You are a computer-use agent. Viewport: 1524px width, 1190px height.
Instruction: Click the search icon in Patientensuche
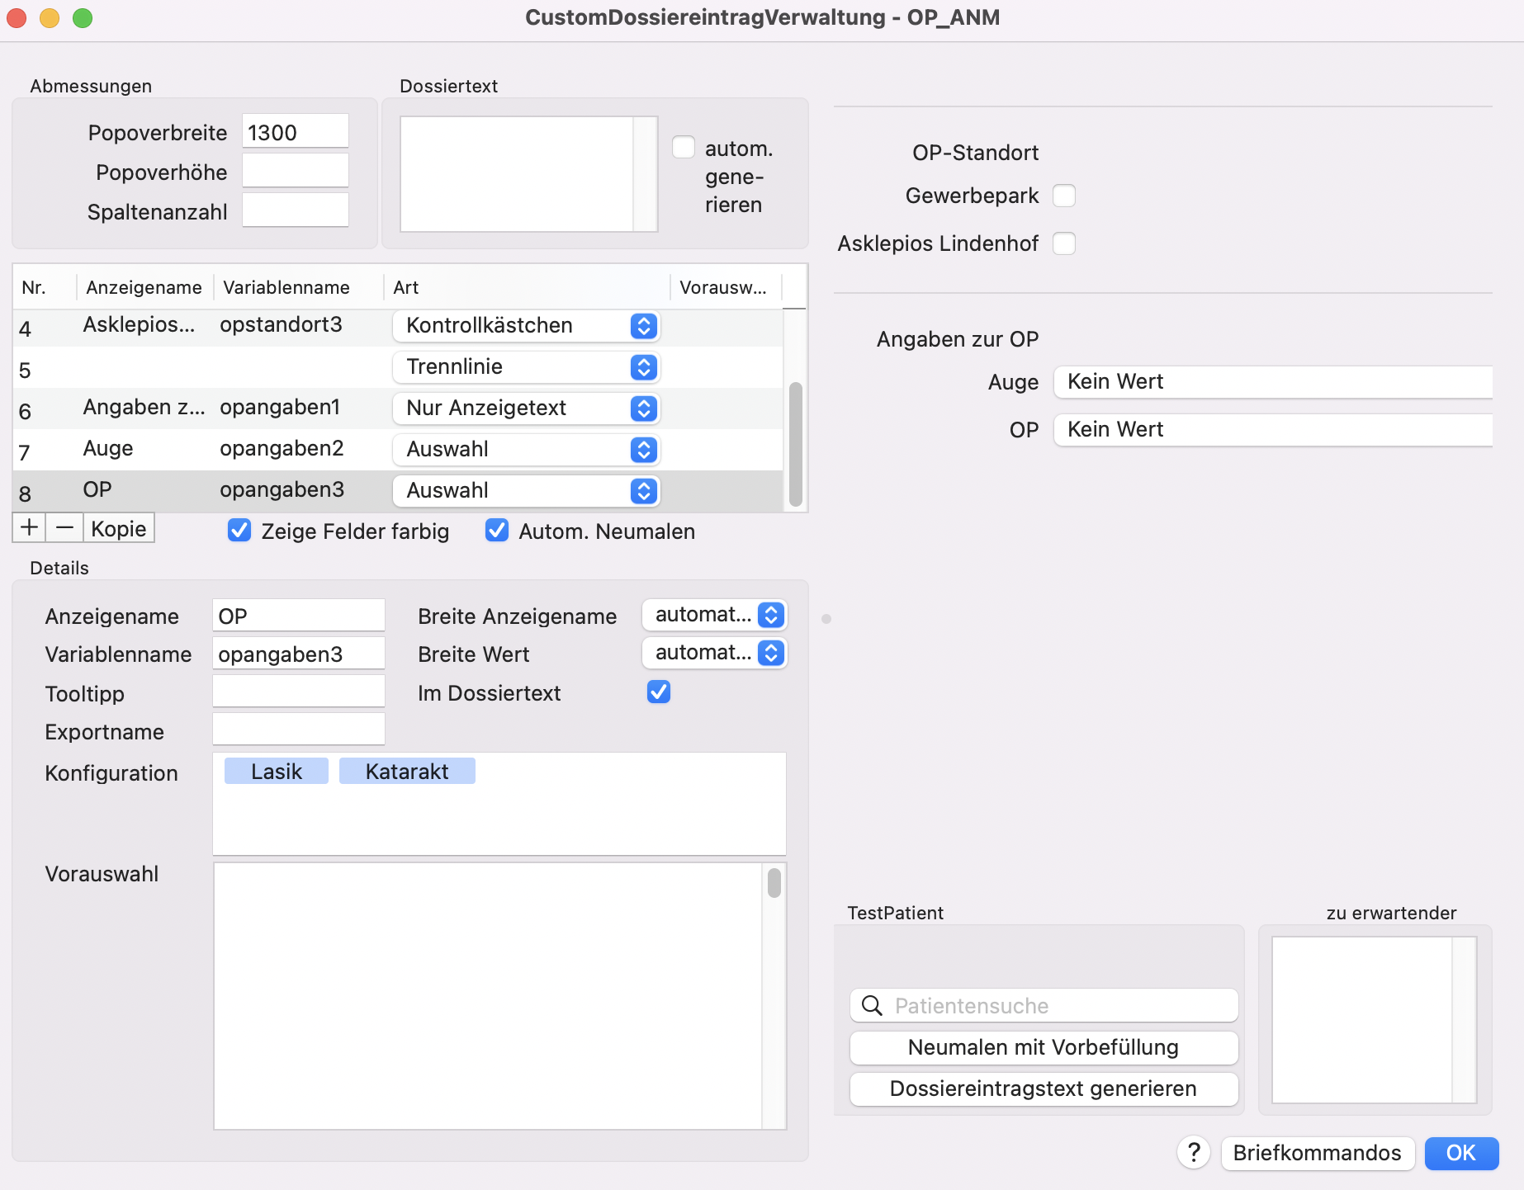[872, 1005]
